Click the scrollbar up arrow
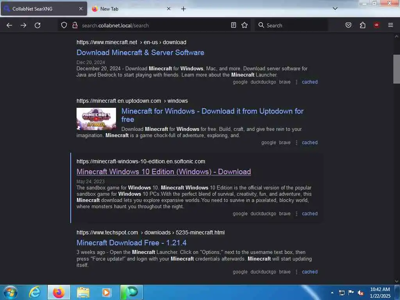Viewport: 400px width, 300px height. tap(396, 36)
